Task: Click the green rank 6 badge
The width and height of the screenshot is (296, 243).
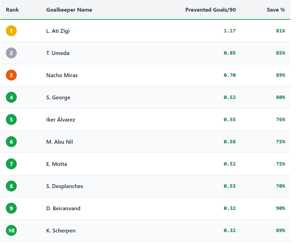Action: [11, 142]
